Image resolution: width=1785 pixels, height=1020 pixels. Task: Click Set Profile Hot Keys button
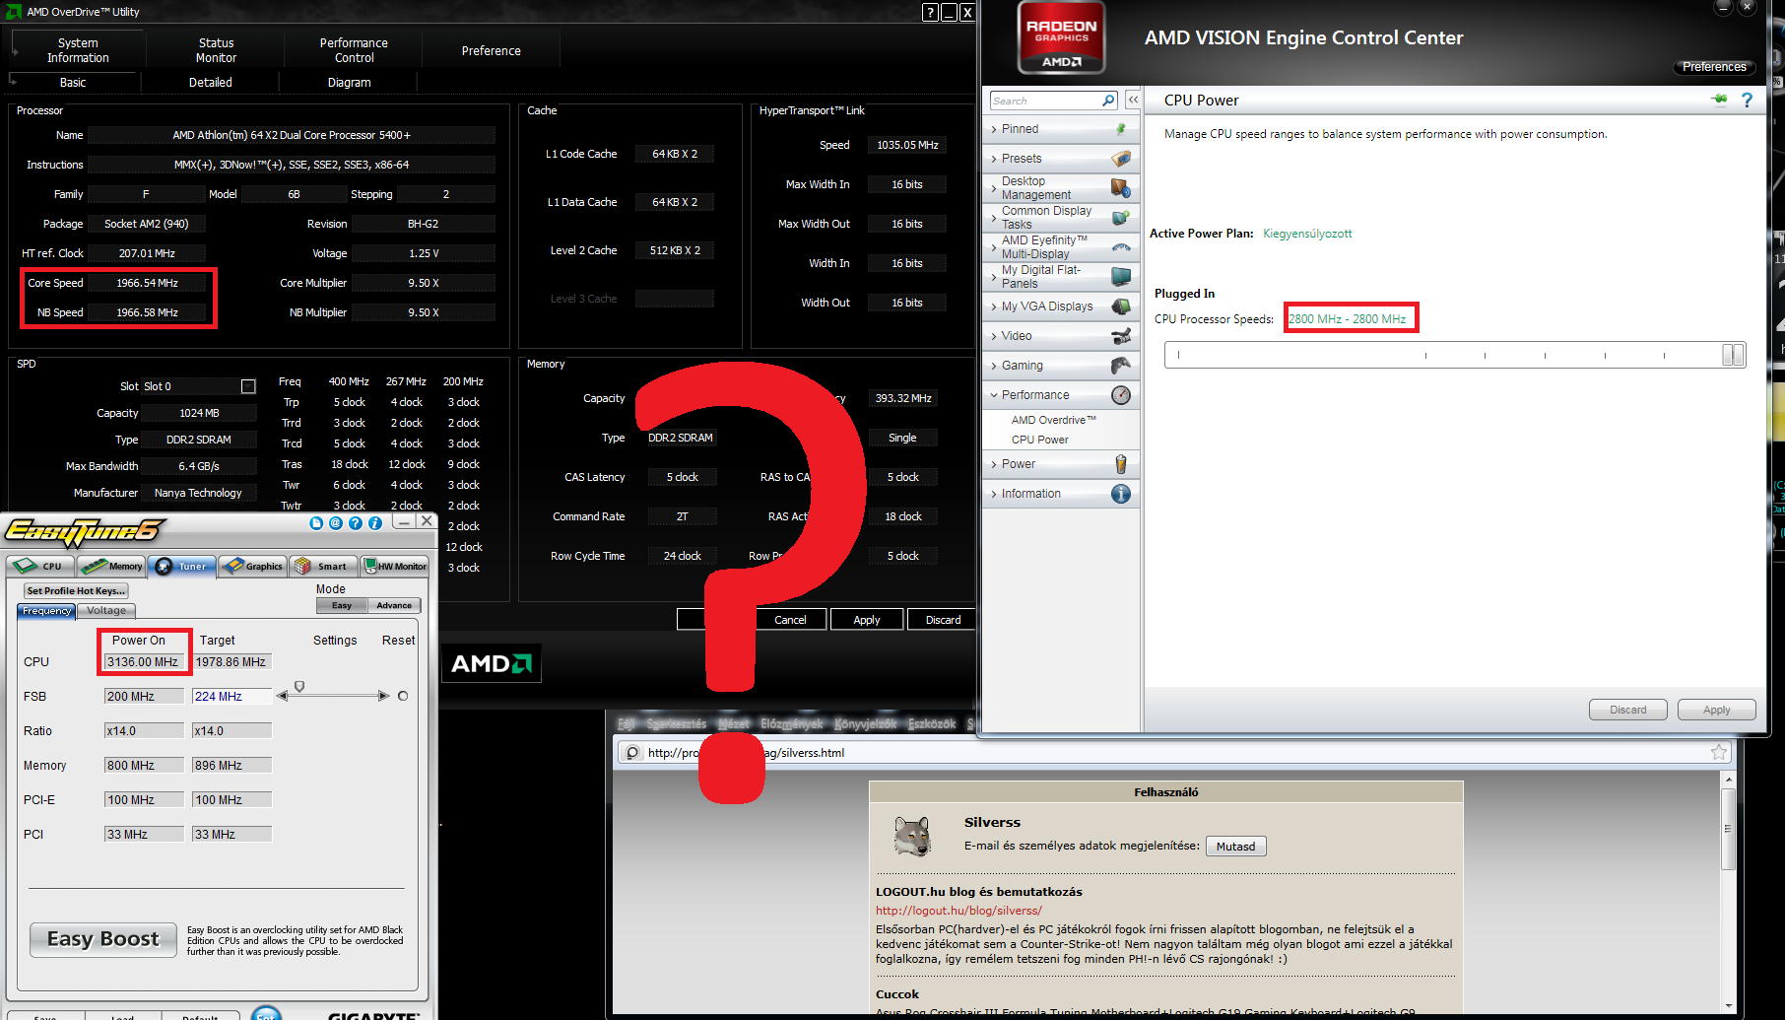[76, 590]
